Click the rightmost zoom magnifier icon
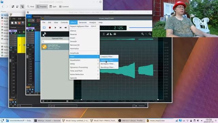 click(150, 34)
